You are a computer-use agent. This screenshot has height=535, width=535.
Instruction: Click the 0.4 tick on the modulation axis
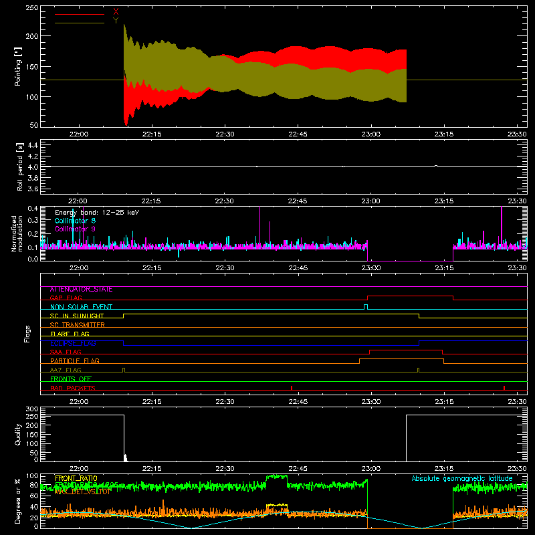(33, 209)
